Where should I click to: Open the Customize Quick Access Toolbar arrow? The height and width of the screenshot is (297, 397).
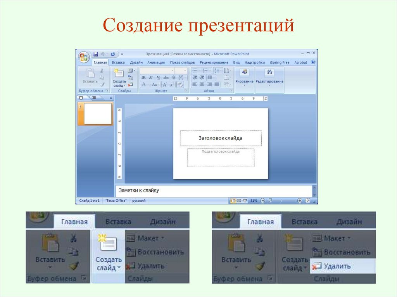click(x=122, y=54)
